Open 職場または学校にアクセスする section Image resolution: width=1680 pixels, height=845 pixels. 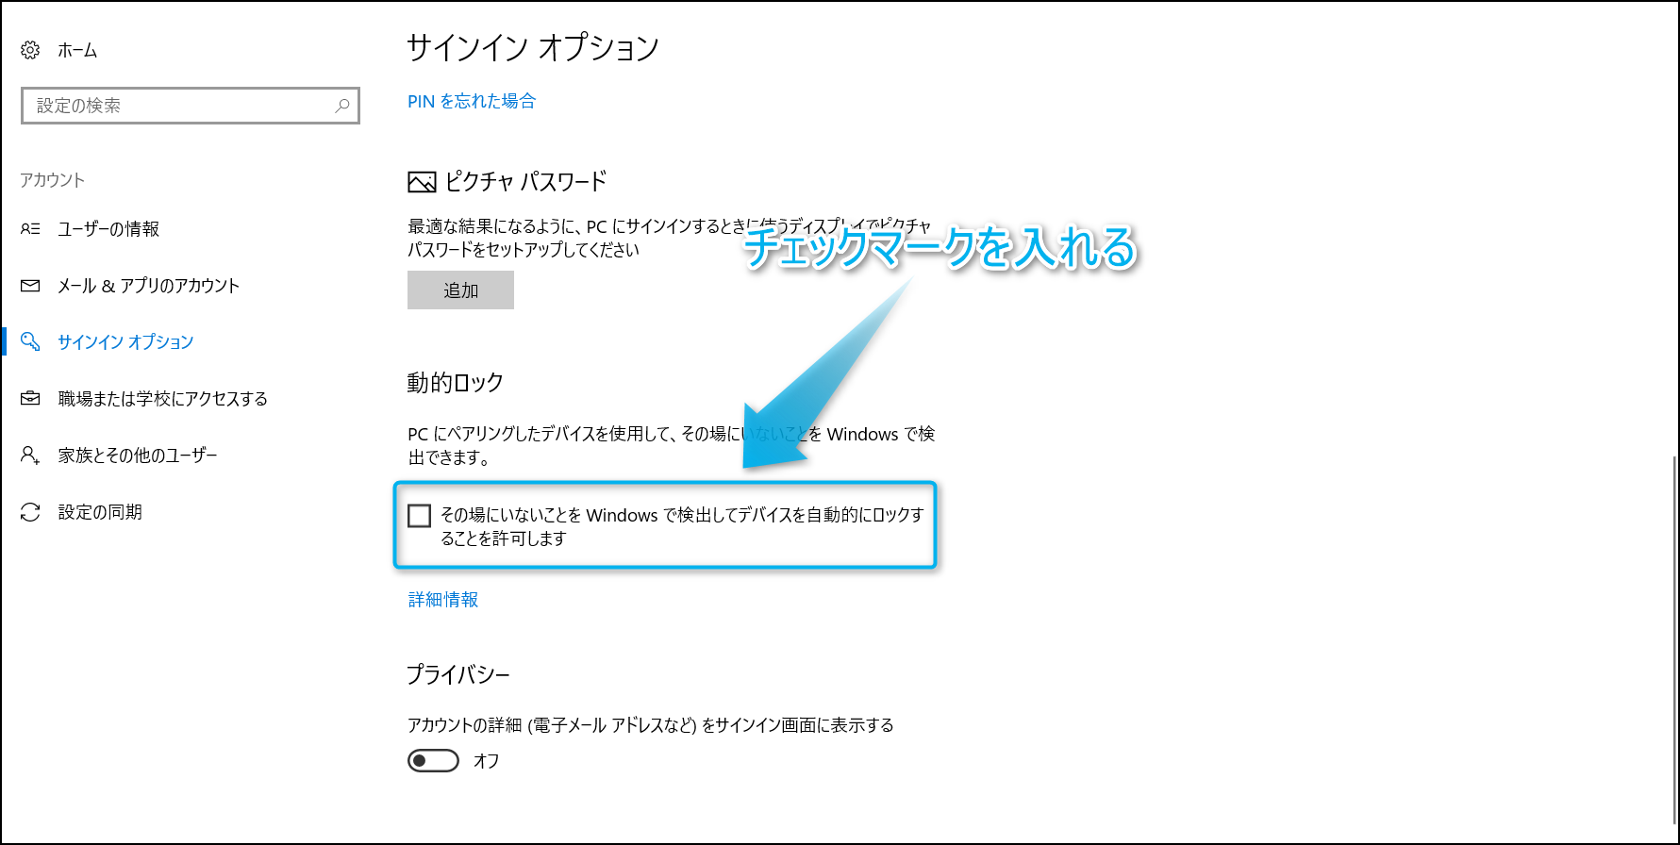[x=162, y=399]
